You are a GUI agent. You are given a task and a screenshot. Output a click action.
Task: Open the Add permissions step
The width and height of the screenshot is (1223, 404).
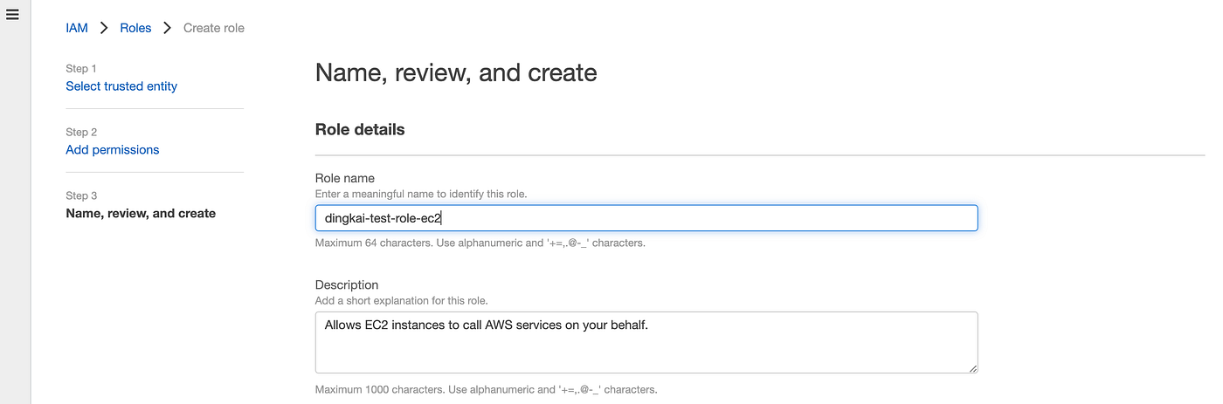113,150
